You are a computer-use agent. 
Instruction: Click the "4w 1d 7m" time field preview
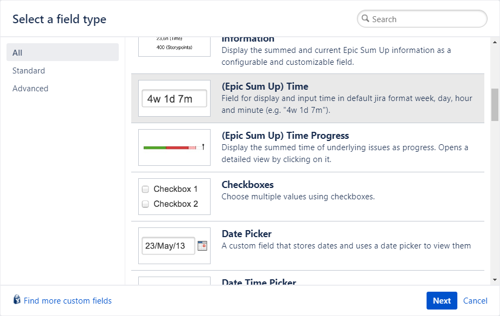coord(174,98)
